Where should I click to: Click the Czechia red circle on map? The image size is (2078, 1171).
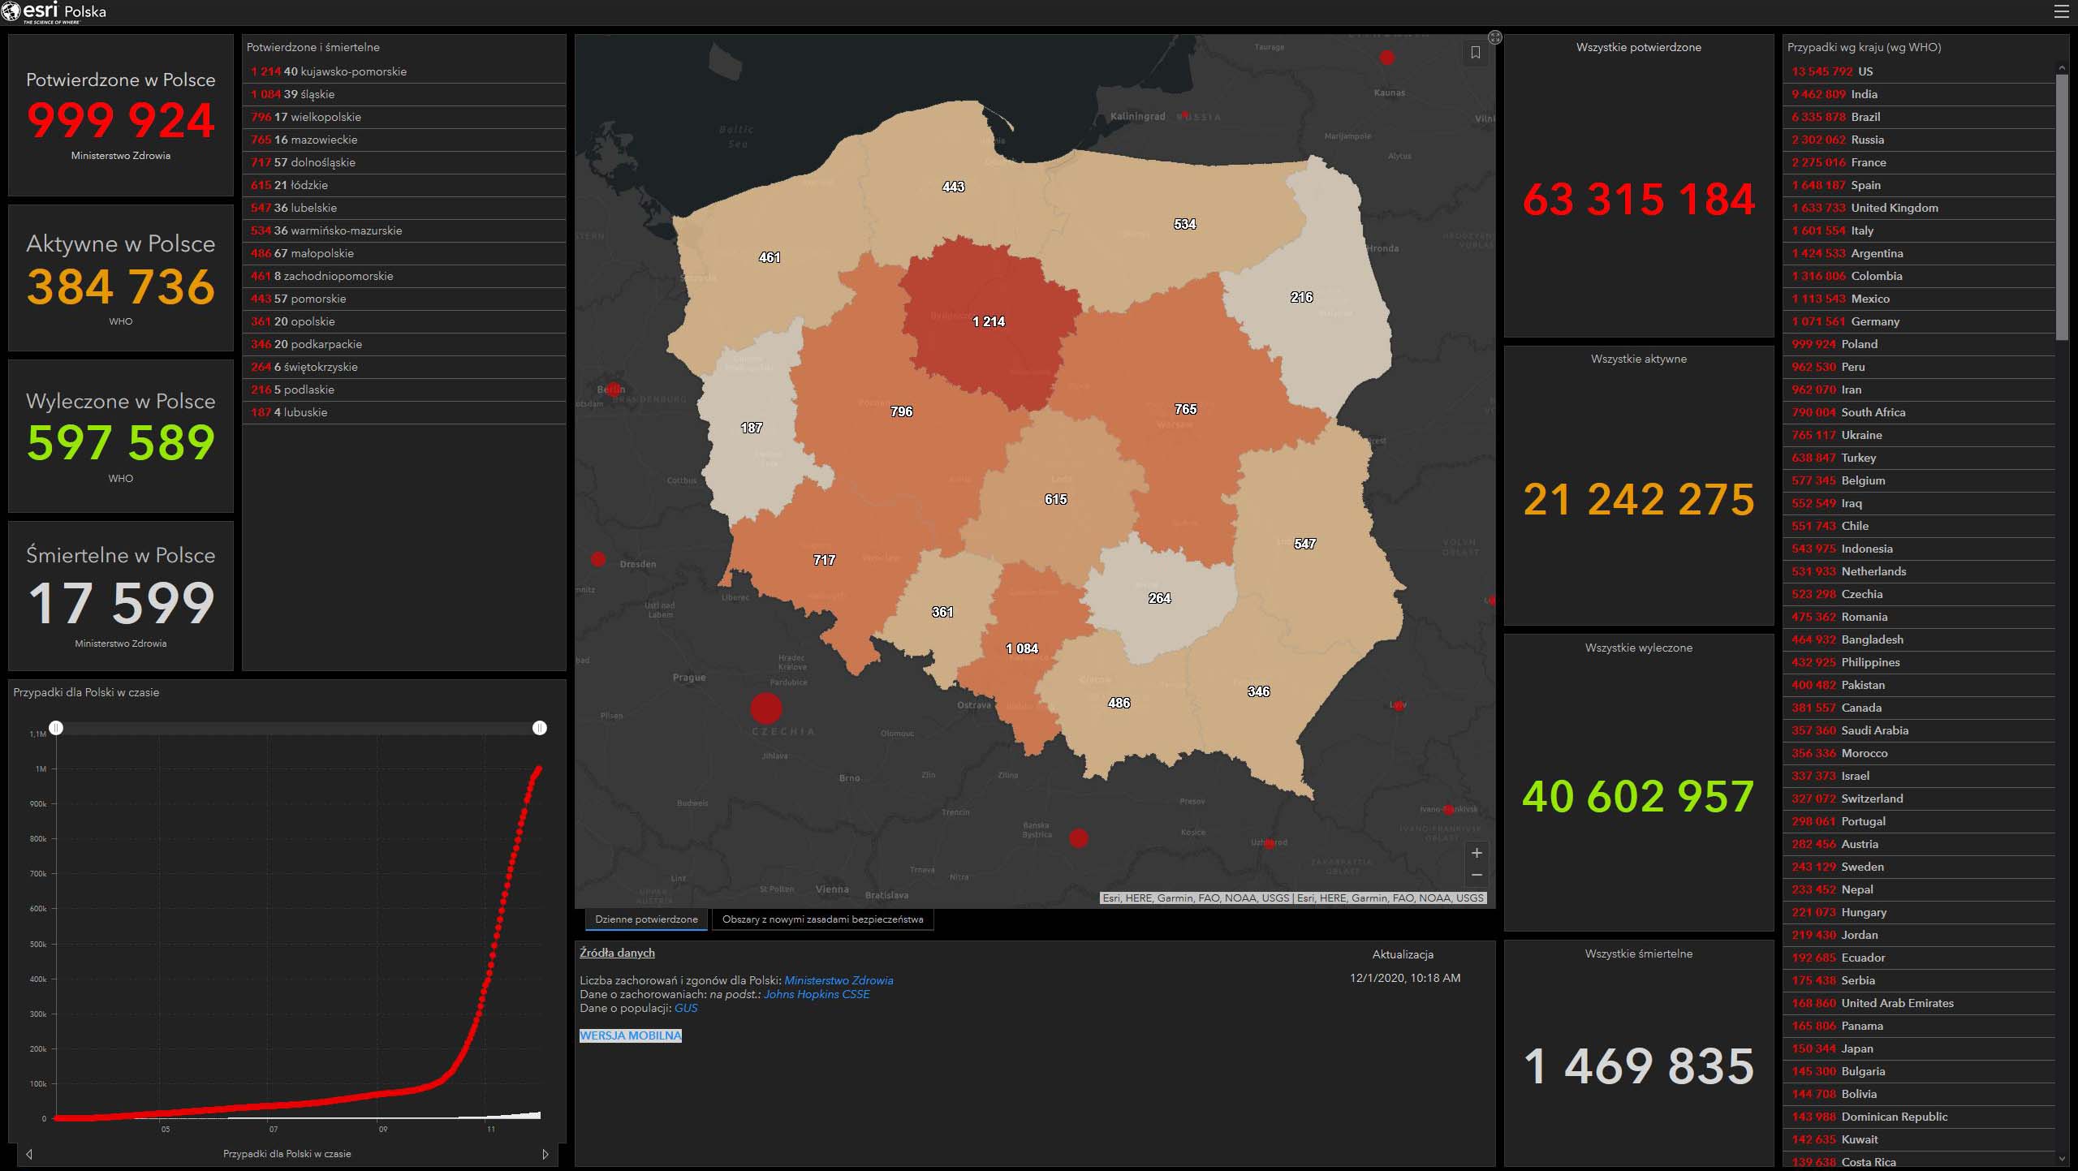(765, 708)
